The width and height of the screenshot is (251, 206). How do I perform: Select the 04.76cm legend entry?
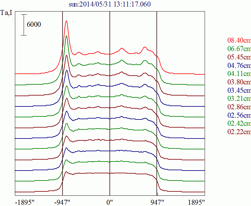[239, 65]
